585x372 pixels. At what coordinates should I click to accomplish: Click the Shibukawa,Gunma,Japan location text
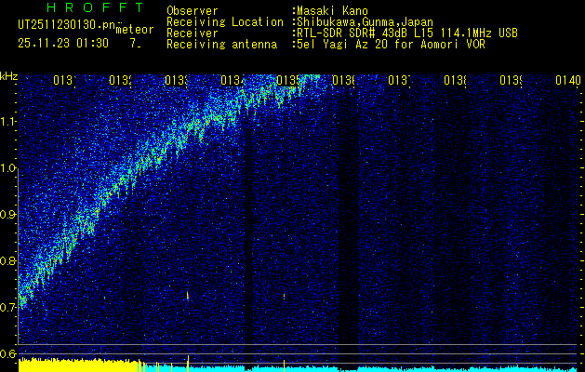click(x=365, y=22)
